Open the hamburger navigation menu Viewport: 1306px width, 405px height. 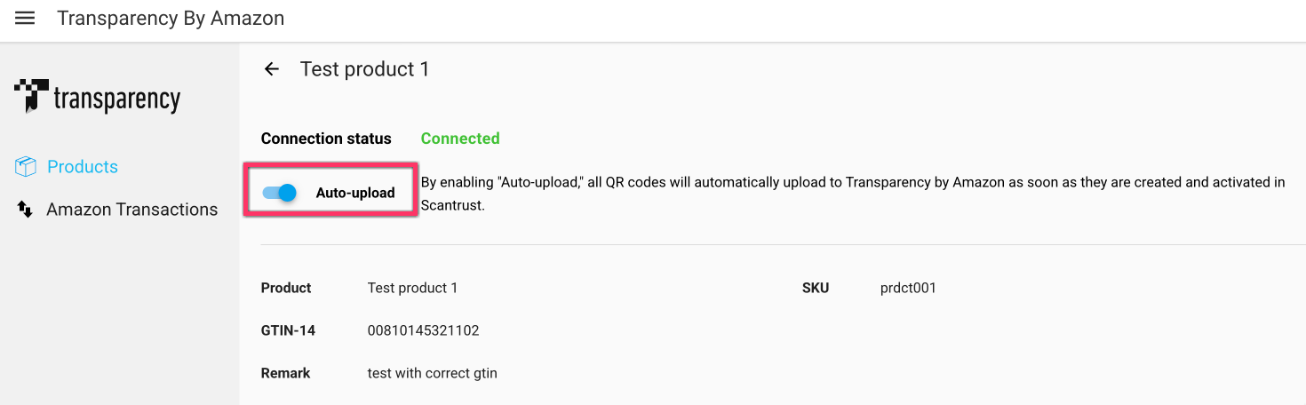tap(25, 19)
